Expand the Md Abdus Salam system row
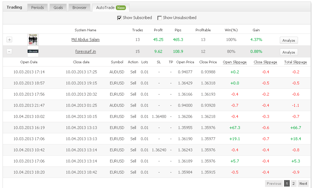 pyautogui.click(x=9, y=40)
